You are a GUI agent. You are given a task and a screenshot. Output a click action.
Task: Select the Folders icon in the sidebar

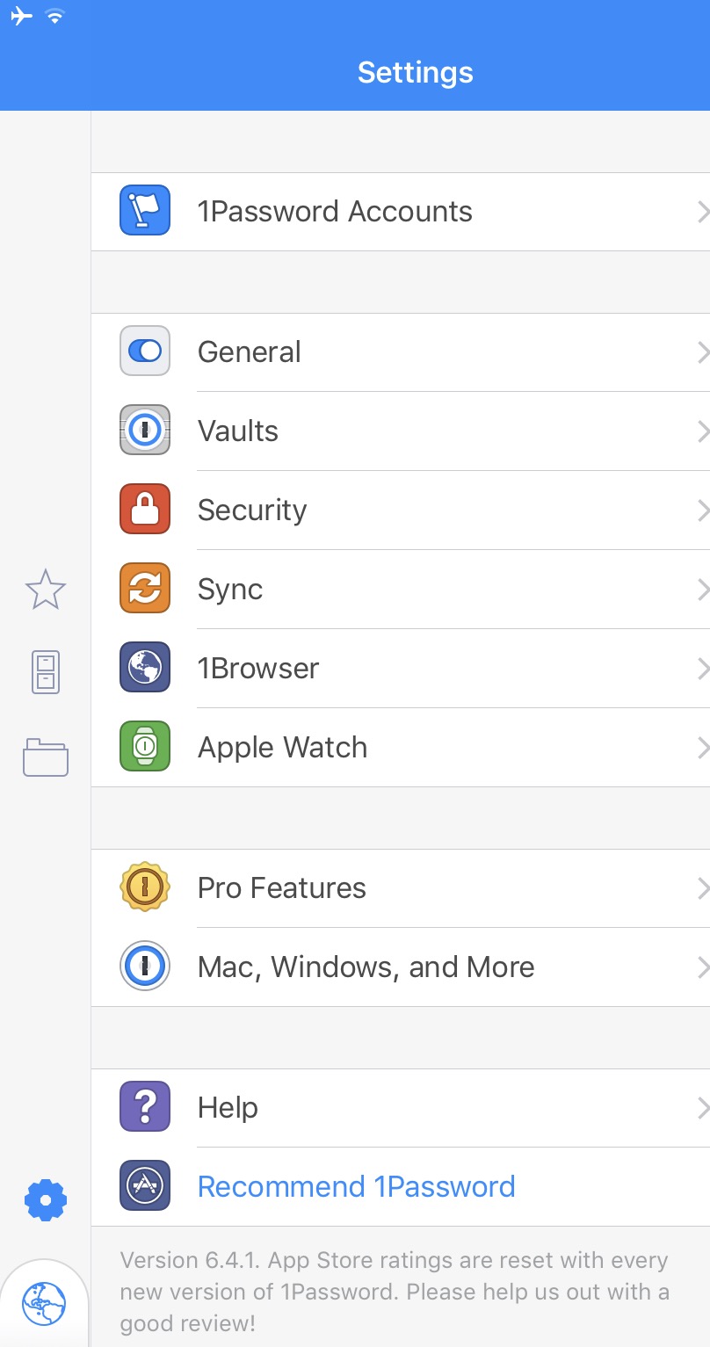click(45, 757)
